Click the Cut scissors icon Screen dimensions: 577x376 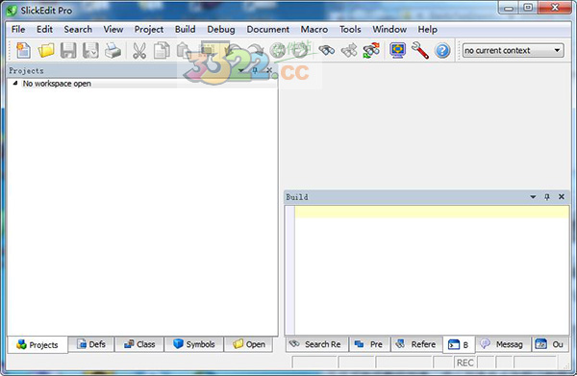pyautogui.click(x=139, y=50)
